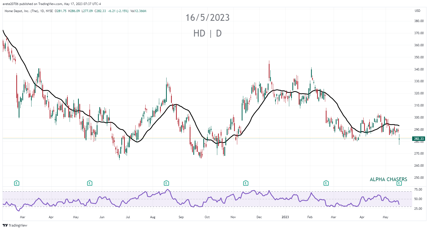Viewport: 429px width, 230px height.
Task: Click the 310.00 price axis label
Action: pyautogui.click(x=419, y=105)
